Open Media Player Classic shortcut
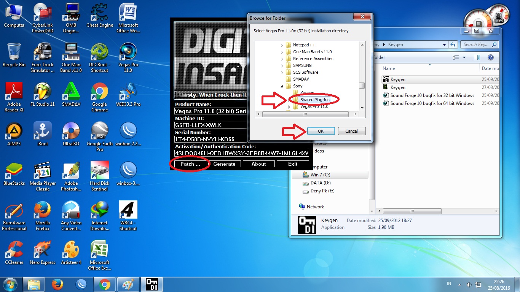This screenshot has width=520, height=292. (43, 176)
